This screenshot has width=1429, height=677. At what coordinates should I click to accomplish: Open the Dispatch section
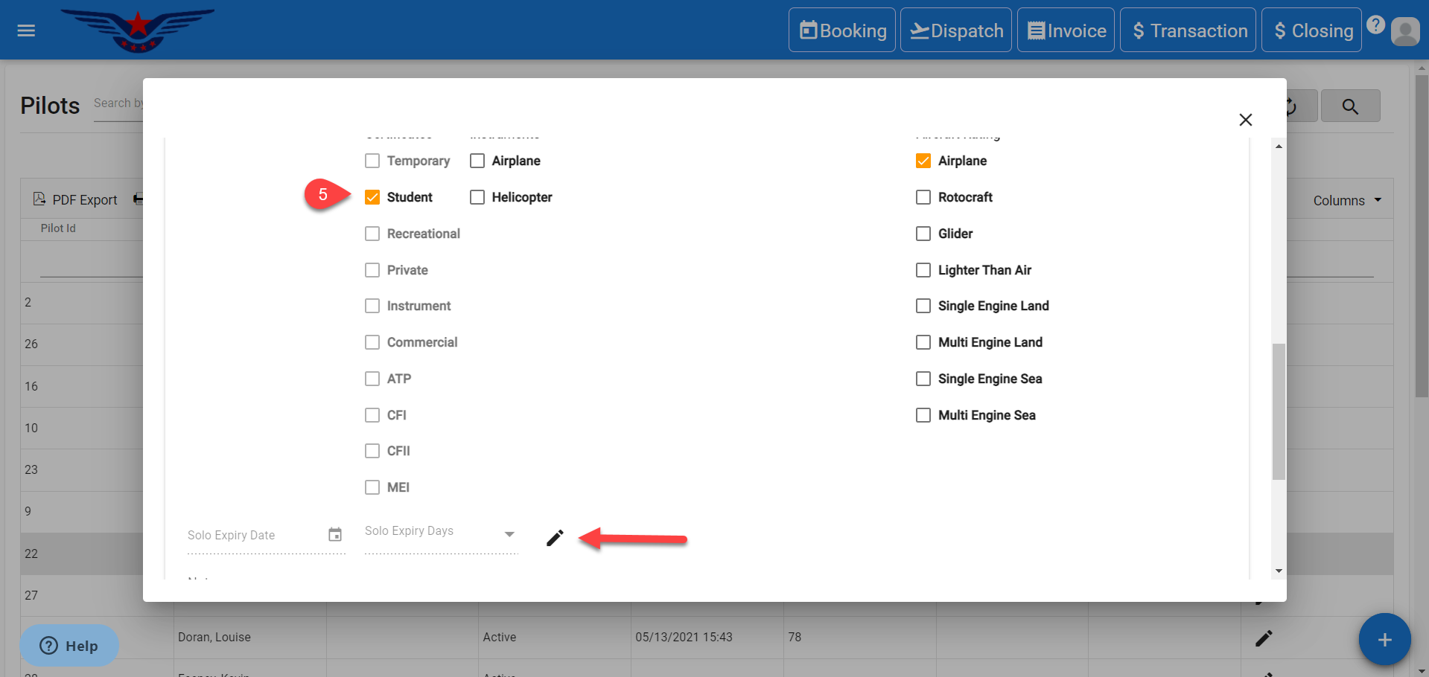point(956,31)
